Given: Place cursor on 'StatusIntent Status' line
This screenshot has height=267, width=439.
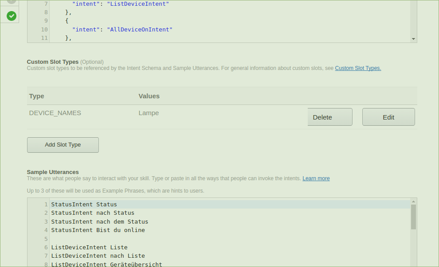Looking at the screenshot, I should (84, 205).
